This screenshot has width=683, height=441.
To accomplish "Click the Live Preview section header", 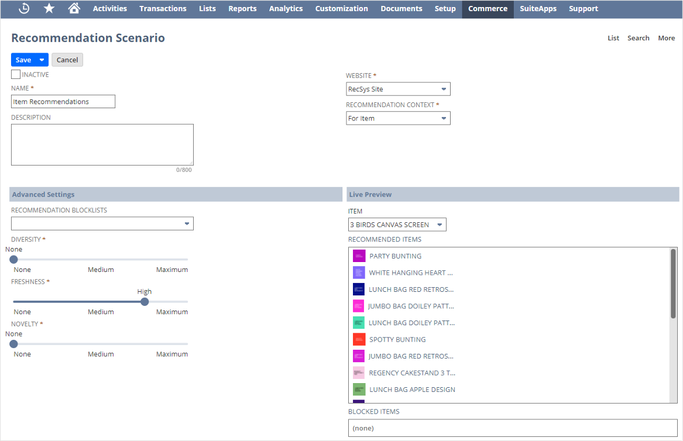I will [513, 195].
